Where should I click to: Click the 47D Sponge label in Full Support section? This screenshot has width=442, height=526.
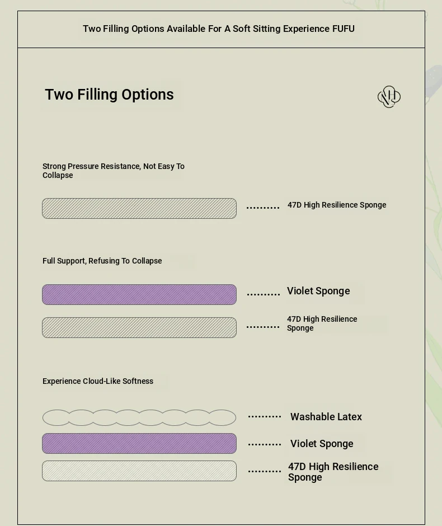click(322, 323)
